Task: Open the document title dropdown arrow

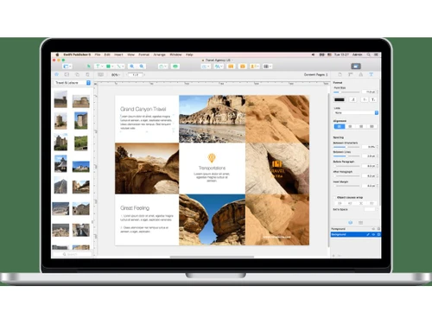Action: click(x=232, y=60)
